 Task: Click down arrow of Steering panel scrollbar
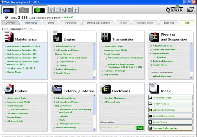pos(191,77)
